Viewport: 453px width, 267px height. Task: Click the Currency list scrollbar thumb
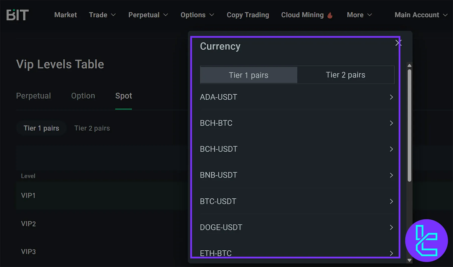409,125
